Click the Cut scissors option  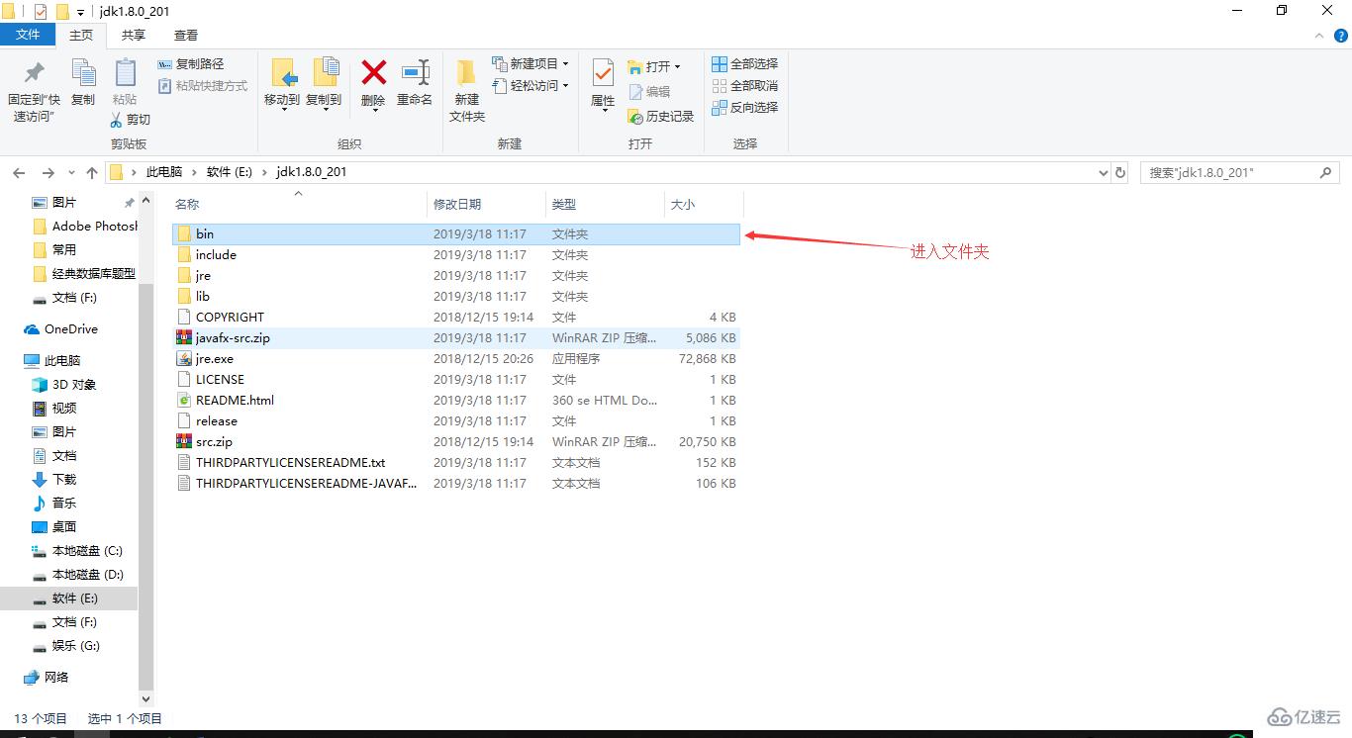tap(130, 119)
